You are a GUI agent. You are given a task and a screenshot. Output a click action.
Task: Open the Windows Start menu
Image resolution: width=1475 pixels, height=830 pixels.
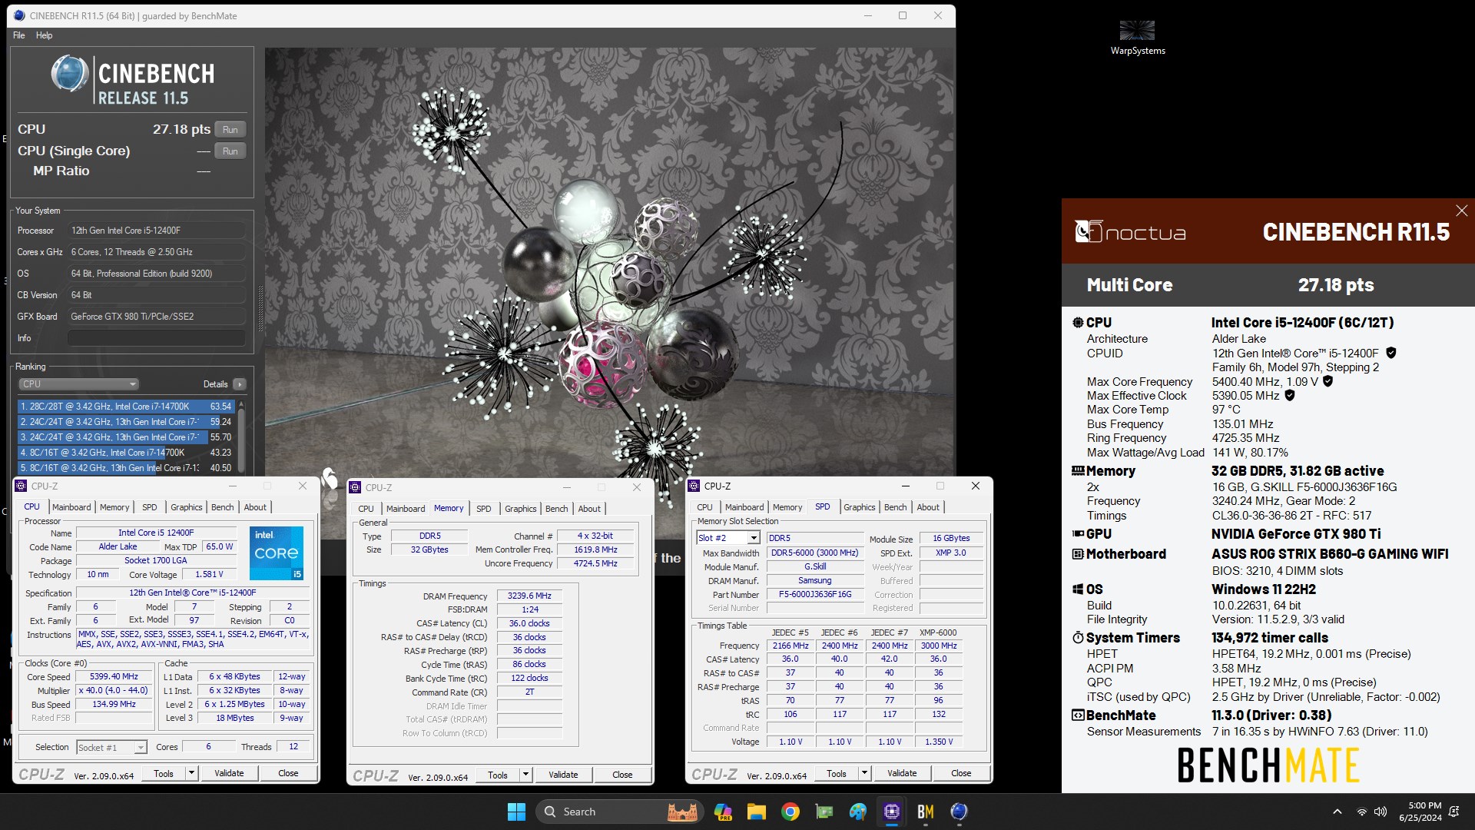coord(516,812)
